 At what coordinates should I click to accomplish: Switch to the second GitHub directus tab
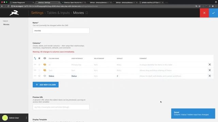click(x=125, y=2)
